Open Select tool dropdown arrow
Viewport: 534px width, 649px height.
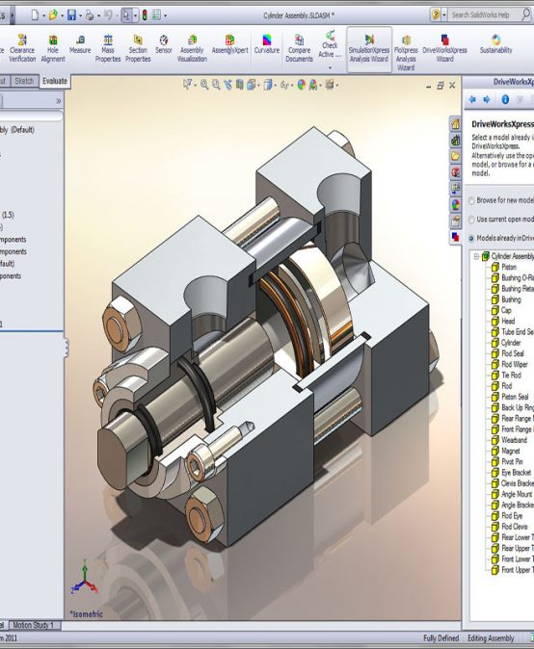point(135,15)
